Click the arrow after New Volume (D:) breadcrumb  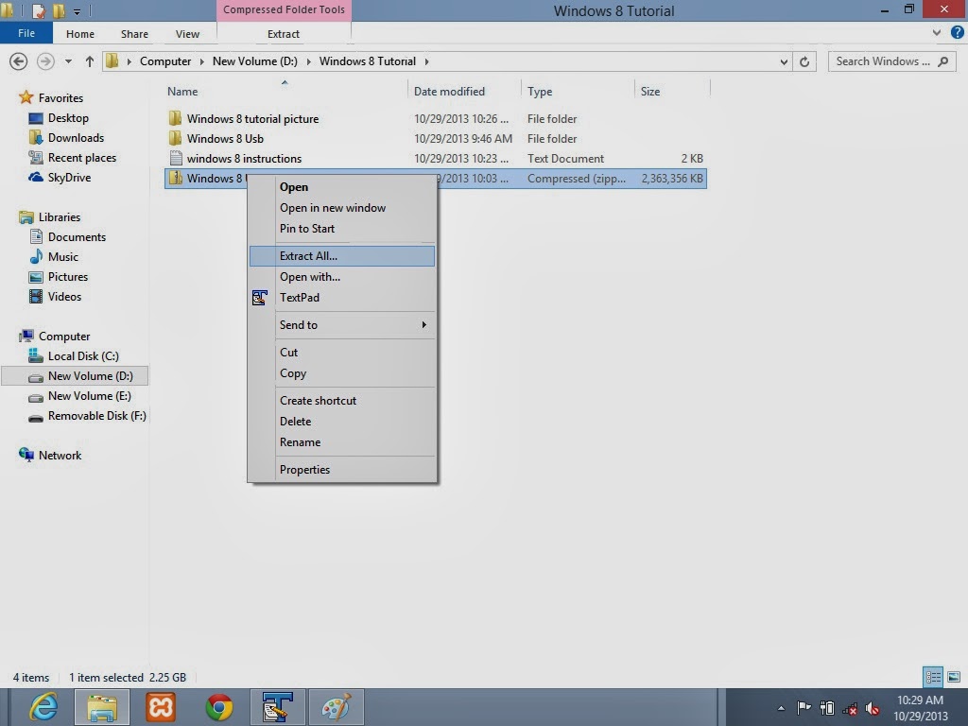pos(308,61)
